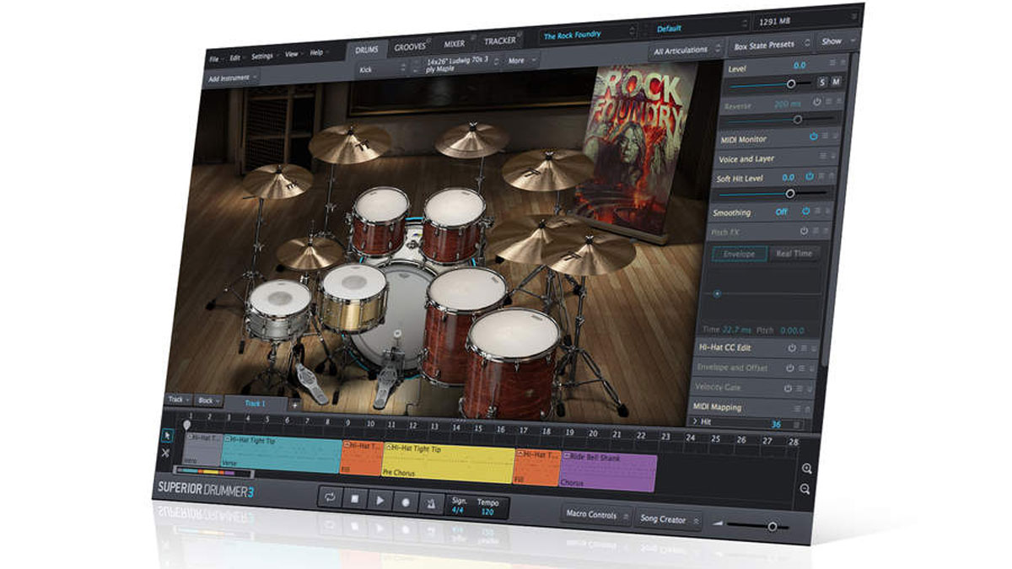Start playback with the play button
Image resolution: width=1012 pixels, height=569 pixels.
pos(380,501)
